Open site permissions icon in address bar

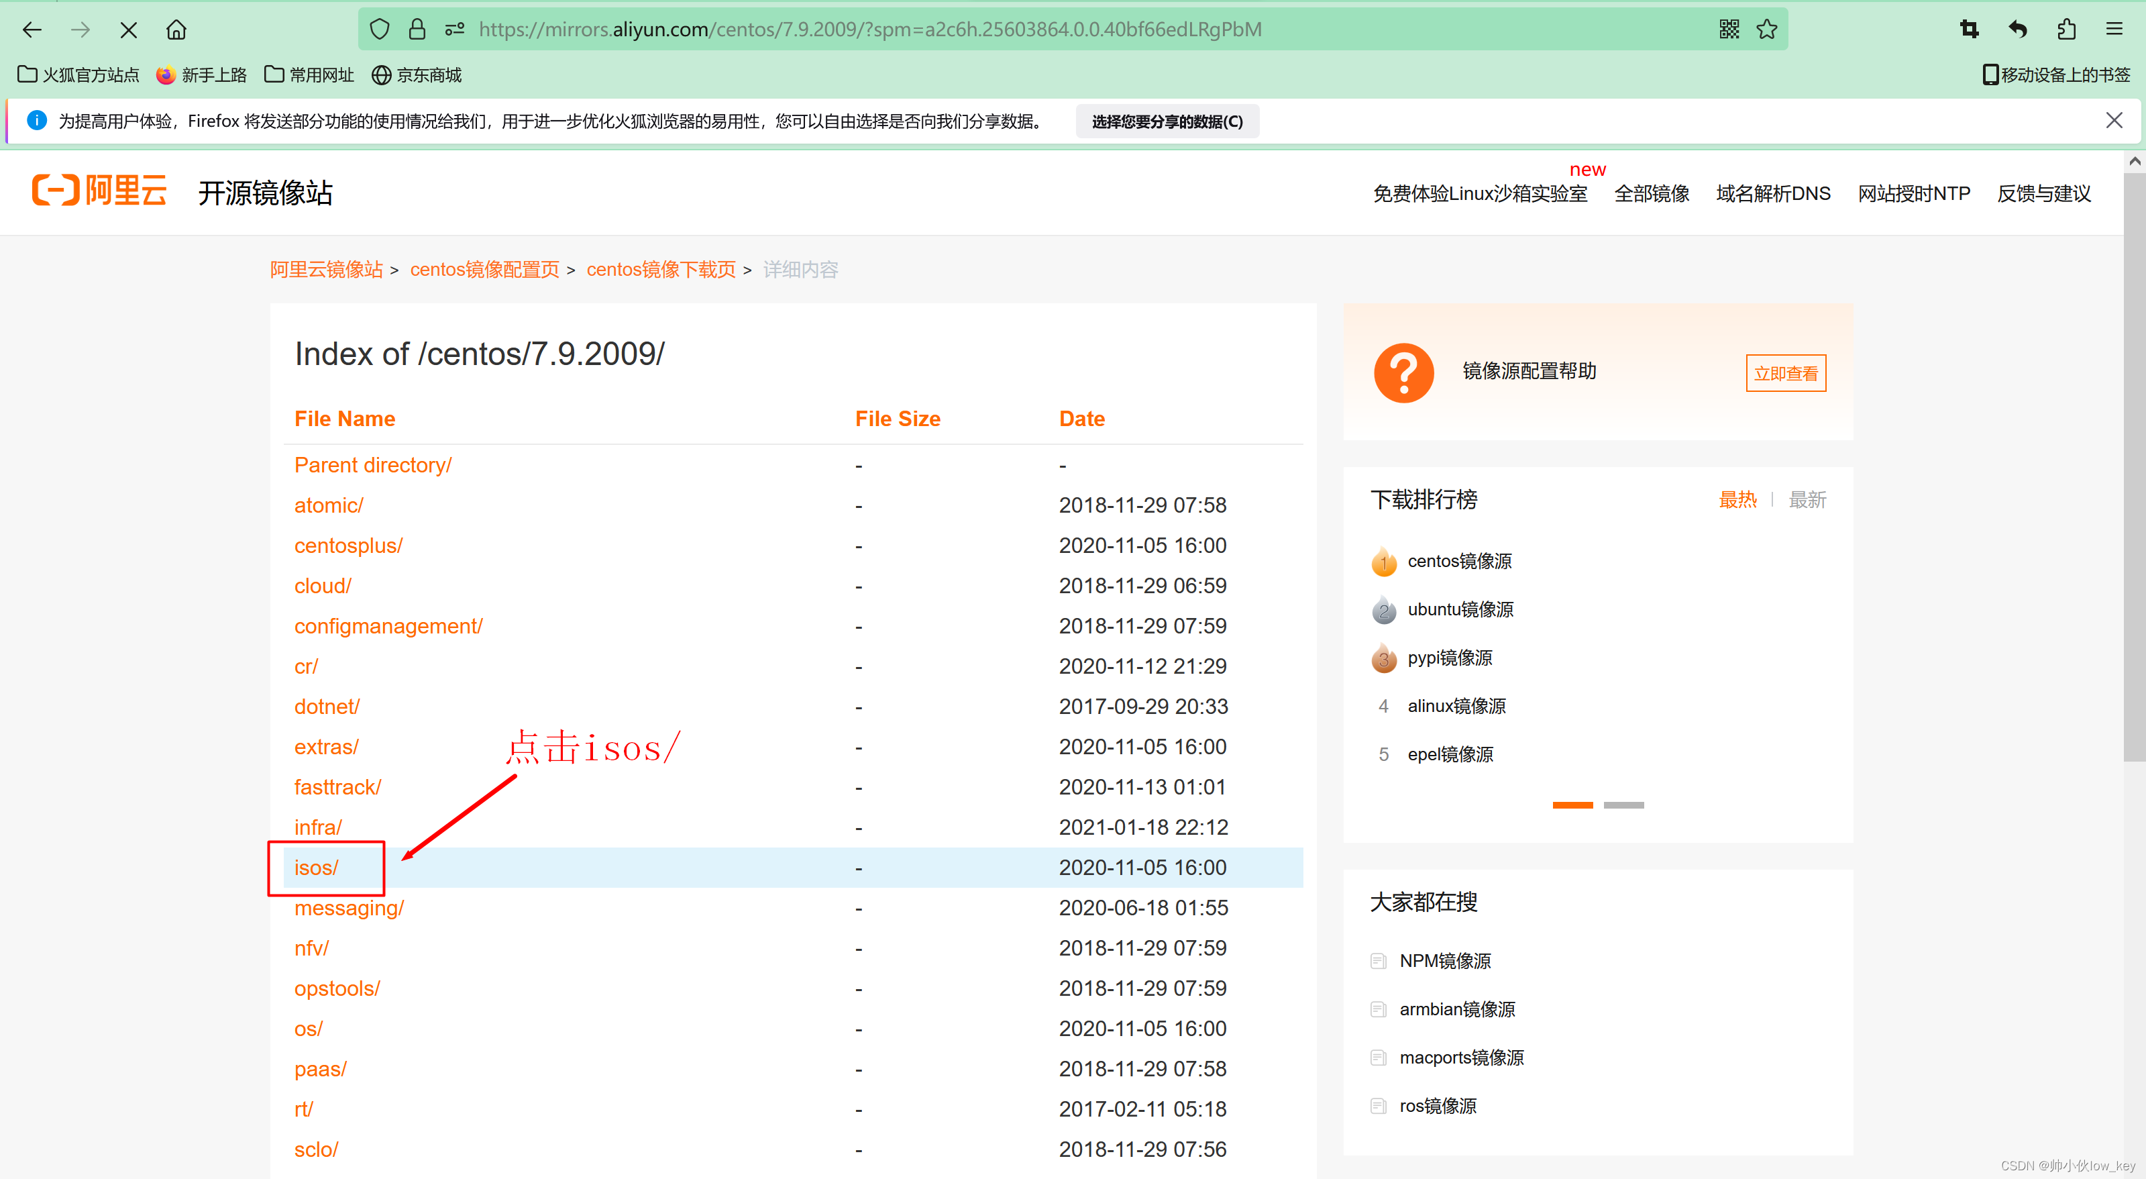click(x=455, y=30)
